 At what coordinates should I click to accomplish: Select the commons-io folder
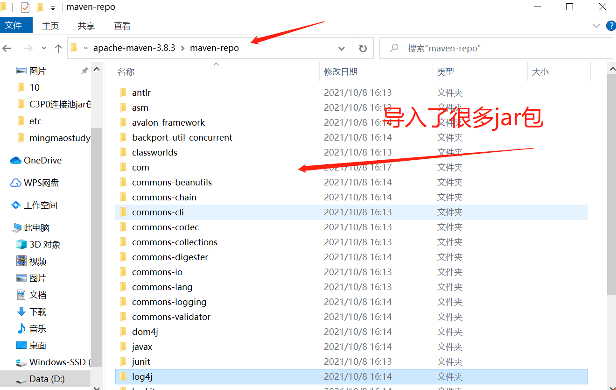pos(351,272)
